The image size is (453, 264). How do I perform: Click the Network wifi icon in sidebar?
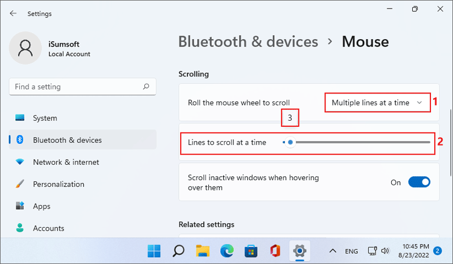[20, 161]
